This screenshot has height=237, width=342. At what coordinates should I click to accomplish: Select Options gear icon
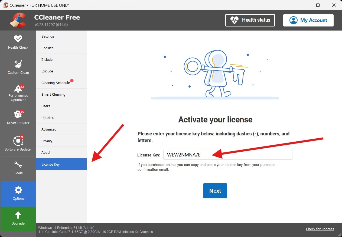[18, 190]
